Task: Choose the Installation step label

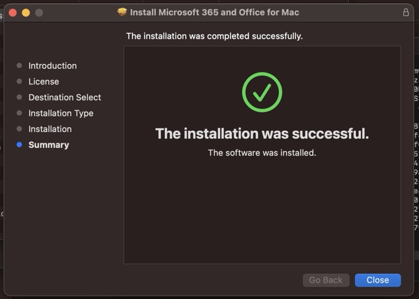Action: (50, 129)
